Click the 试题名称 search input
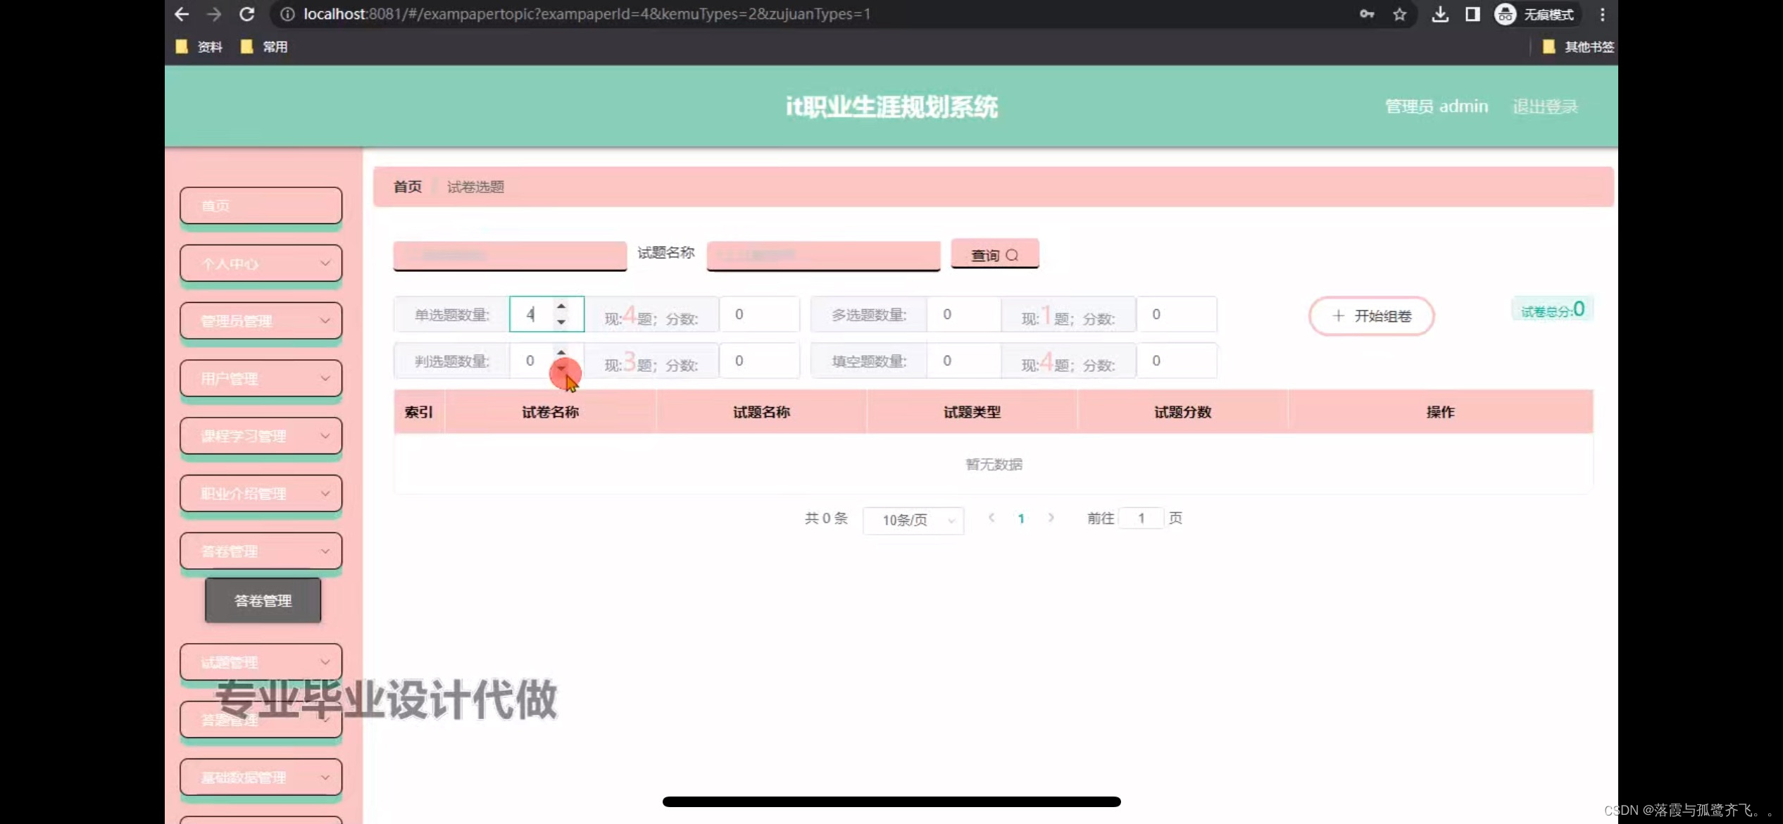 823,255
